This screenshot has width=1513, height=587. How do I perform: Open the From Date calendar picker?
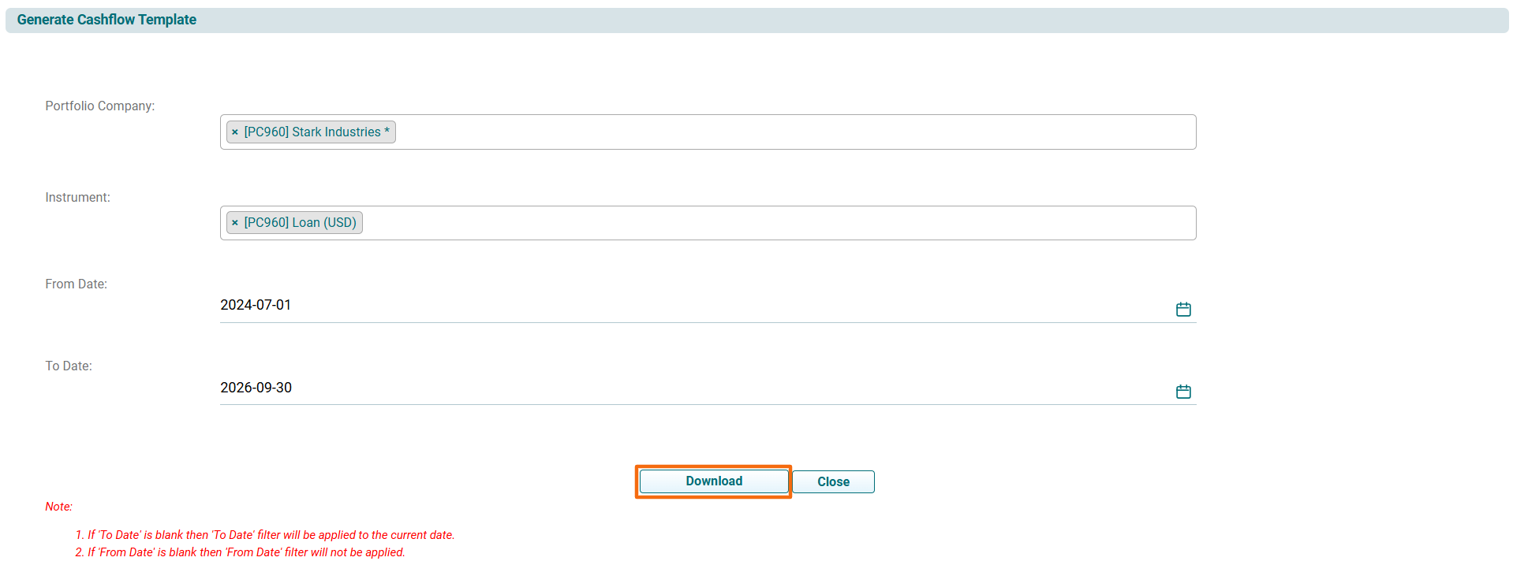click(1182, 310)
